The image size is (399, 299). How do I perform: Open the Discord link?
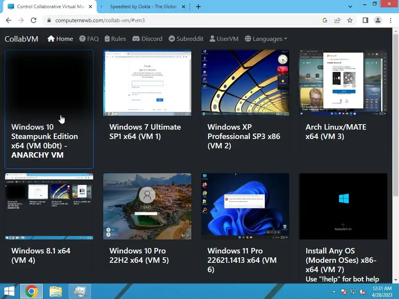[x=147, y=39]
